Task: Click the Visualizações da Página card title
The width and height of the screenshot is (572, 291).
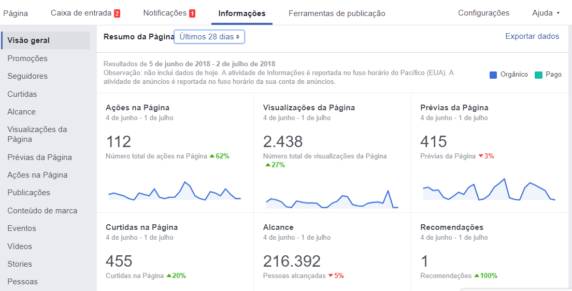Action: pyautogui.click(x=309, y=108)
